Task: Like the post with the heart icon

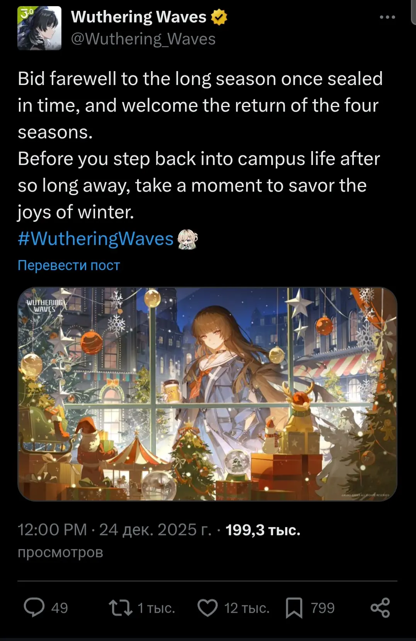Action: pyautogui.click(x=208, y=608)
